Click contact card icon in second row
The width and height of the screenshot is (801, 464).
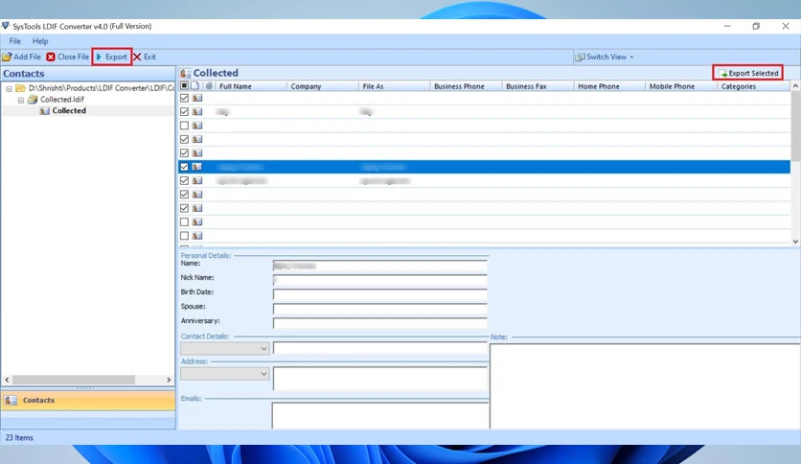click(x=197, y=111)
